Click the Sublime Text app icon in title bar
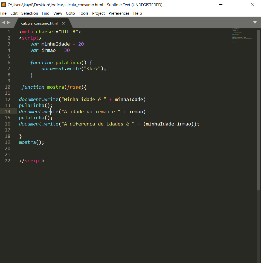This screenshot has height=263, width=261. [3, 5]
